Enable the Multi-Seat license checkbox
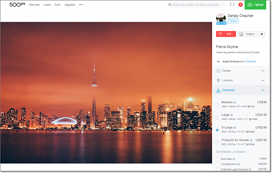Viewport: 272px width, 173px height. click(218, 159)
